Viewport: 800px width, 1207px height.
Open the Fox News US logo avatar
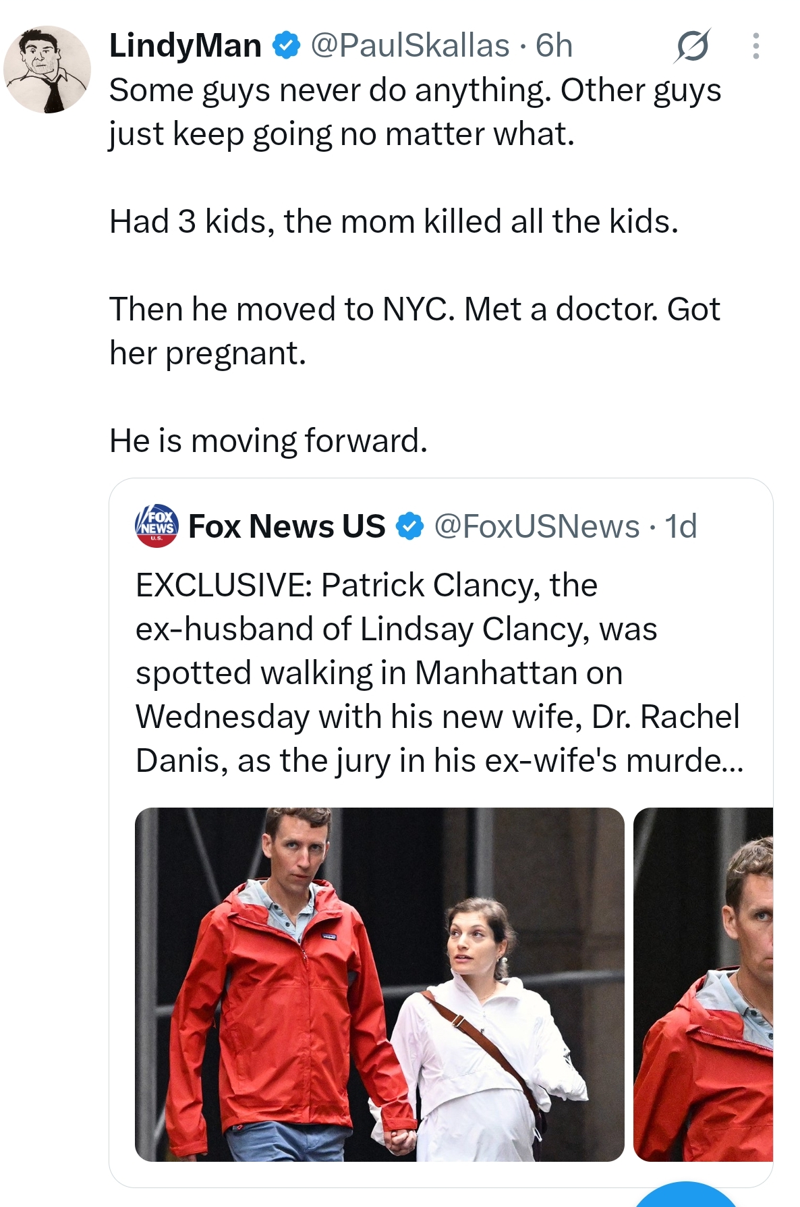pyautogui.click(x=157, y=526)
